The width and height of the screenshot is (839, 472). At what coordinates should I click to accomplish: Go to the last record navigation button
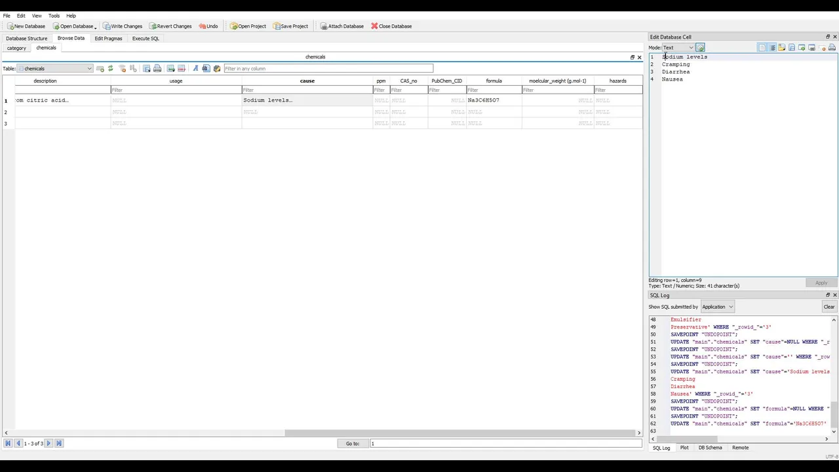[x=58, y=444]
